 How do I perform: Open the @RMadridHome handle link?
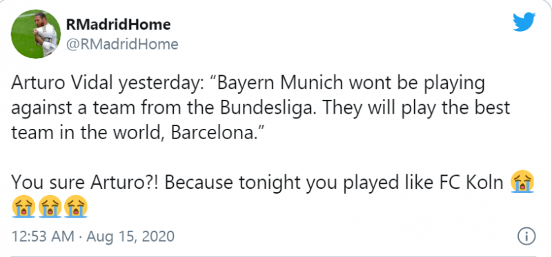122,44
